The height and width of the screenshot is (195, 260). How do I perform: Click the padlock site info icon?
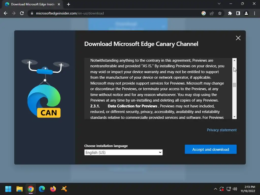click(32, 13)
